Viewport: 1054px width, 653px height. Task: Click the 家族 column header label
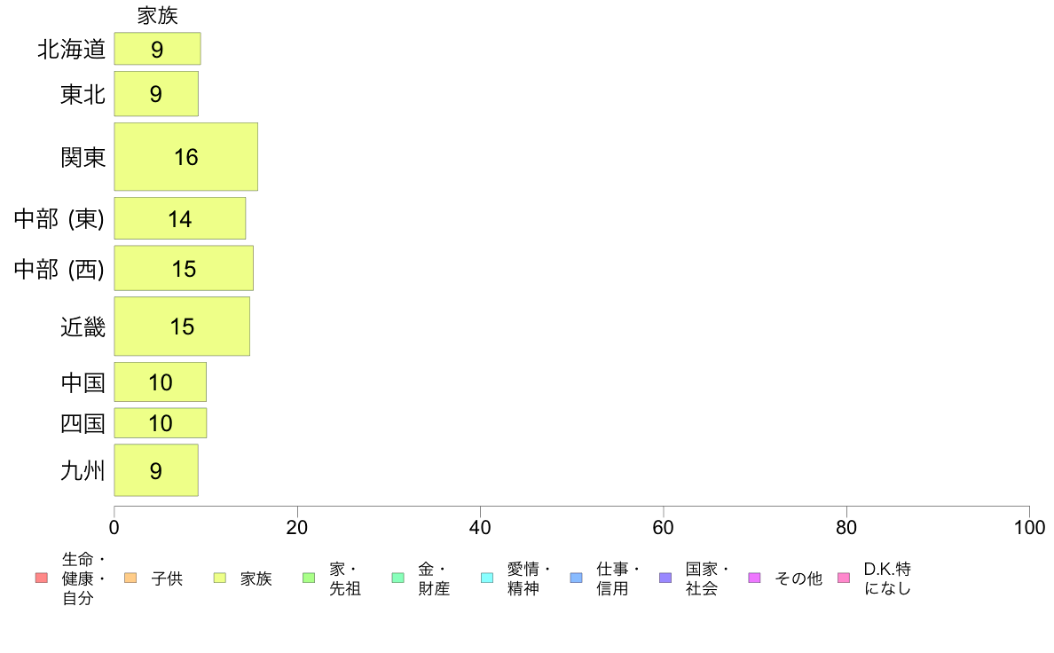[x=157, y=15]
